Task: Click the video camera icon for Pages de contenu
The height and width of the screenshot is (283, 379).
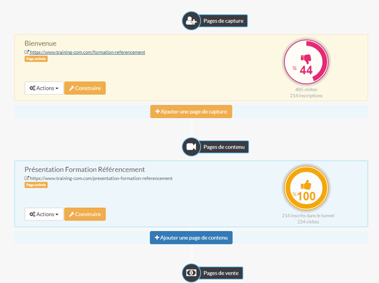Action: (191, 147)
